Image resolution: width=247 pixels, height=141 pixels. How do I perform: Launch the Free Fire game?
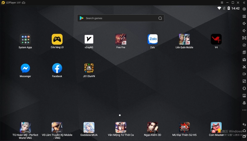click(x=121, y=39)
